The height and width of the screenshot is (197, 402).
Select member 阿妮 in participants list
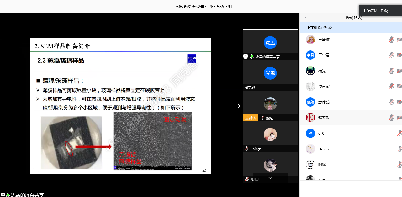[x=322, y=164]
